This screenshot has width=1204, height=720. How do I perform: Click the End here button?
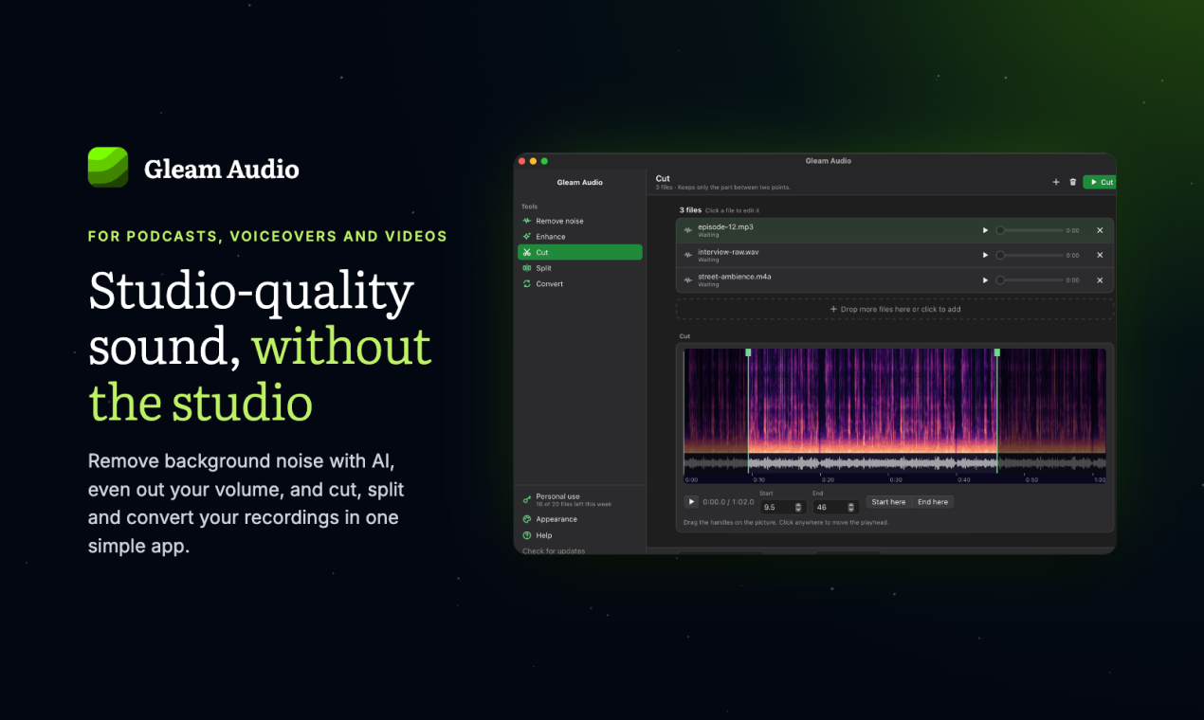tap(933, 502)
